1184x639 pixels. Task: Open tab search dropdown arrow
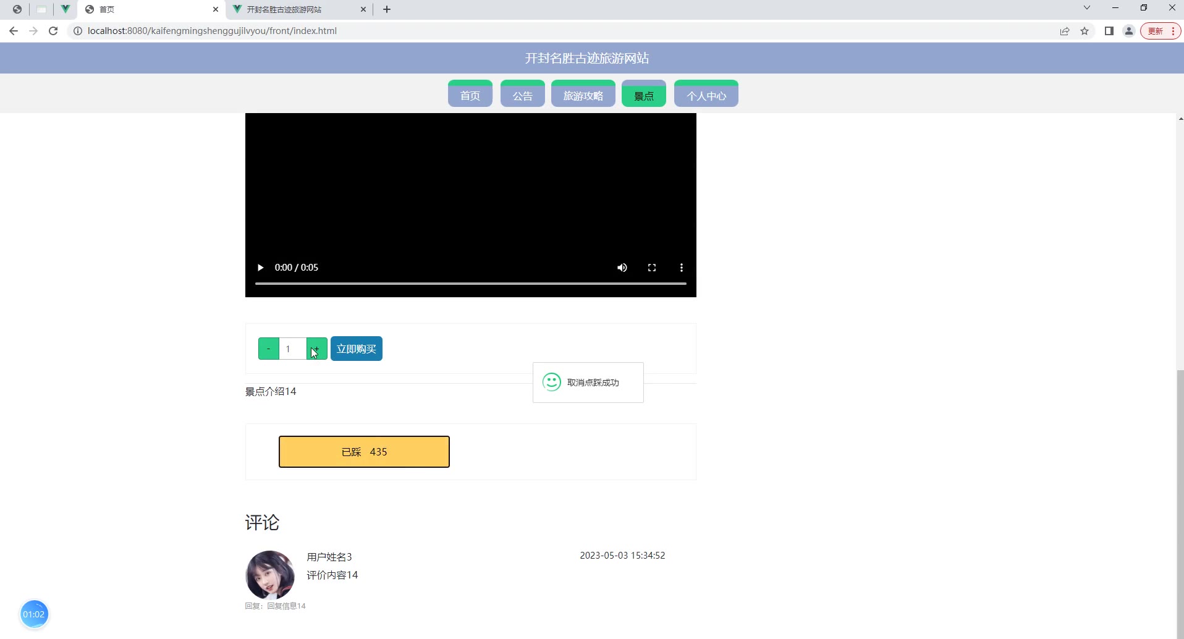coord(1087,8)
